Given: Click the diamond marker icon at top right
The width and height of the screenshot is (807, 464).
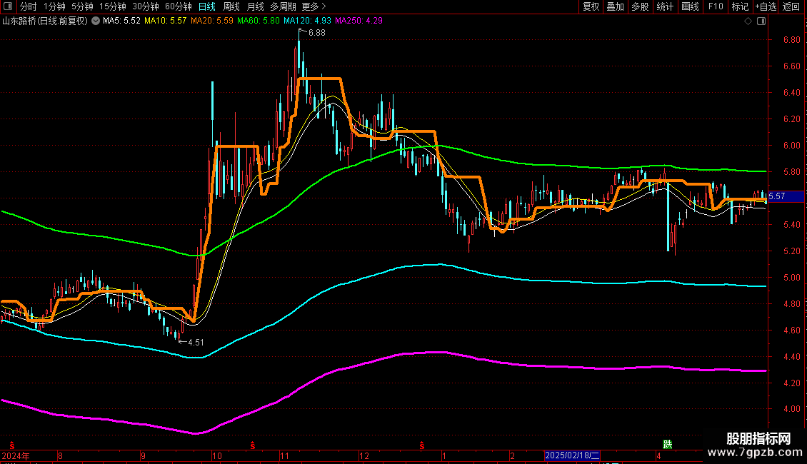Looking at the screenshot, I should click(748, 21).
